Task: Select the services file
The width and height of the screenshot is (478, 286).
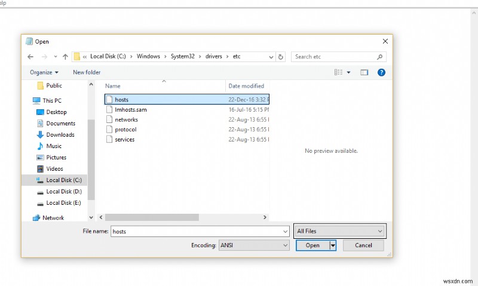Action: tap(187, 139)
